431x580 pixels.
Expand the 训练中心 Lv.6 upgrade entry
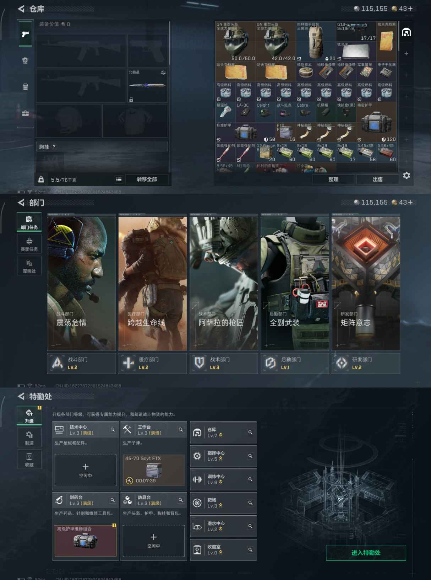tap(223, 479)
